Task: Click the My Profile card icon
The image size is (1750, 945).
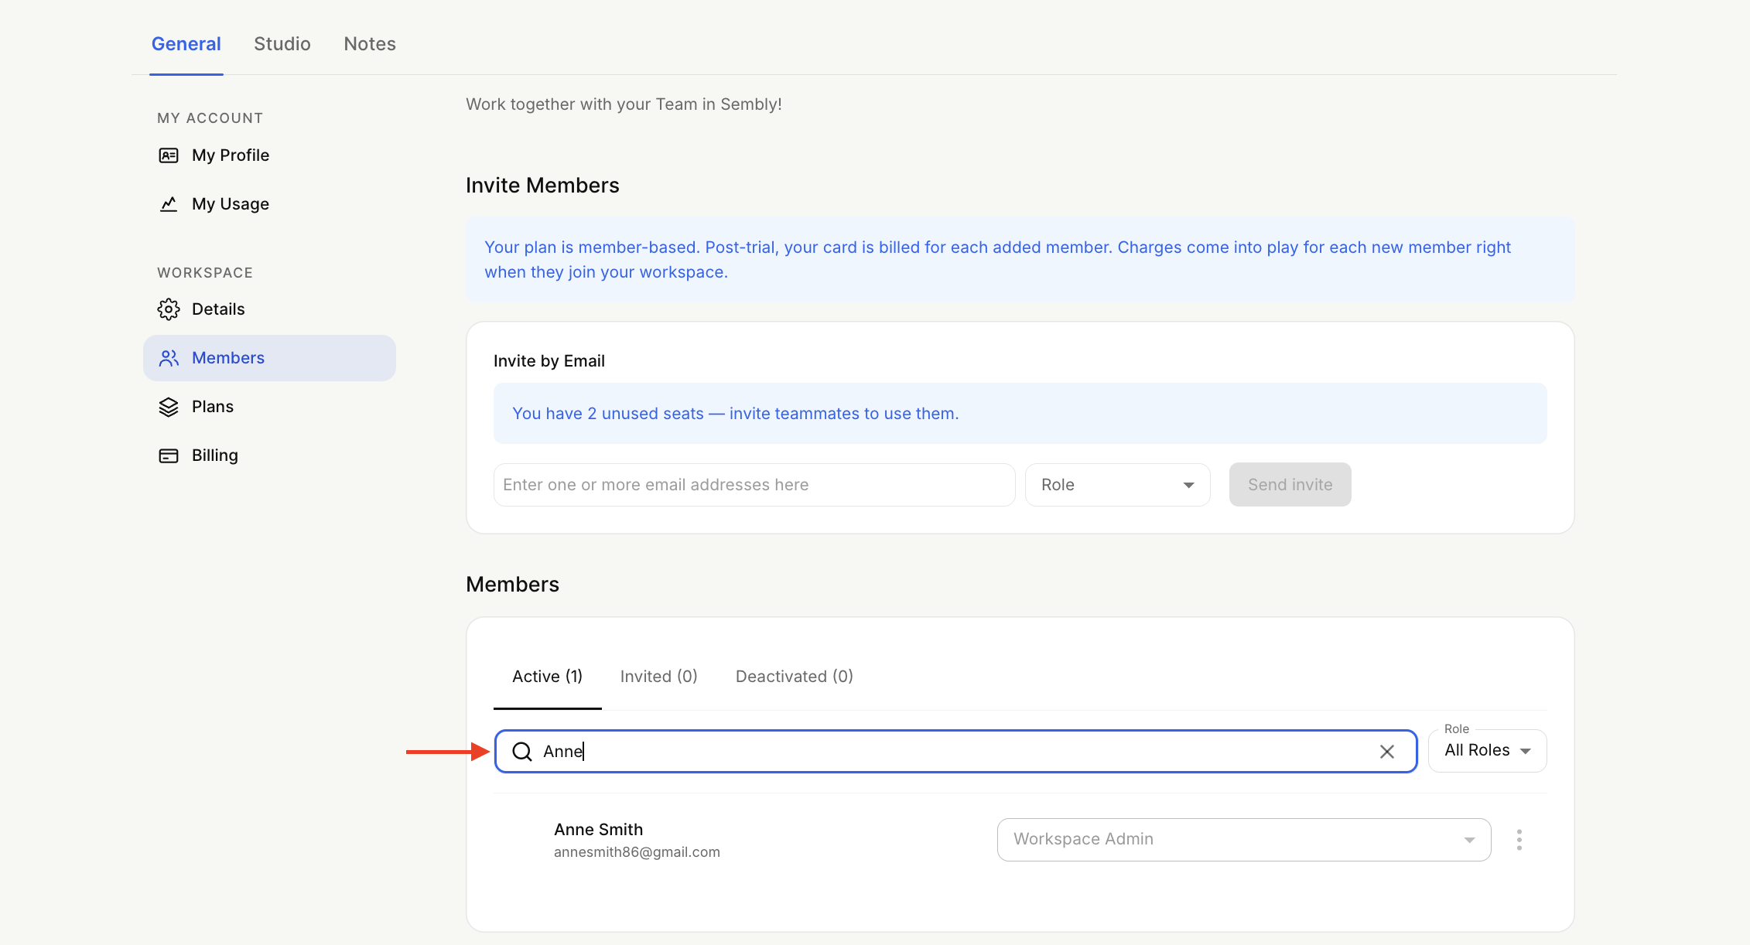Action: pyautogui.click(x=169, y=155)
